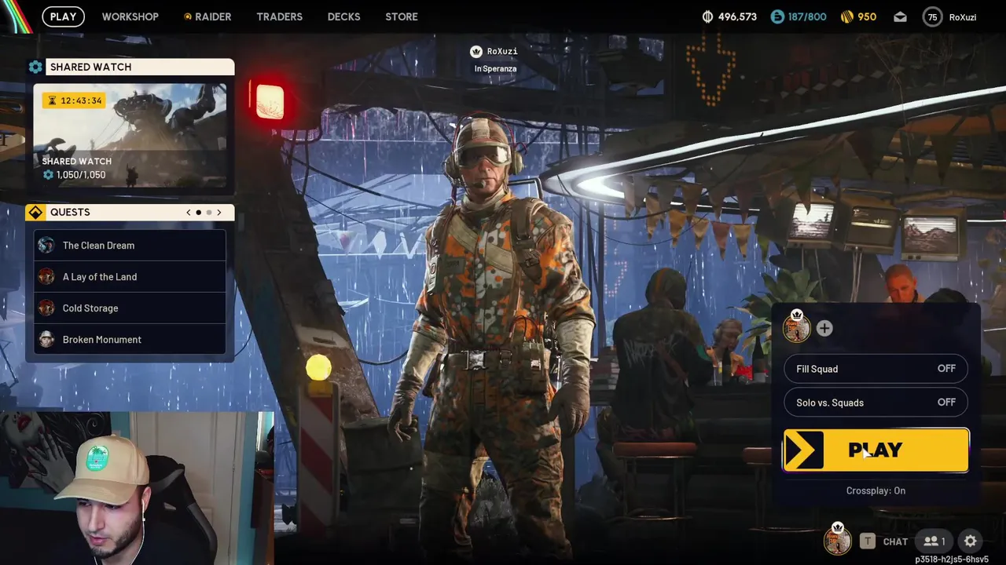
Task: Go to previous quests page arrow
Action: (189, 213)
